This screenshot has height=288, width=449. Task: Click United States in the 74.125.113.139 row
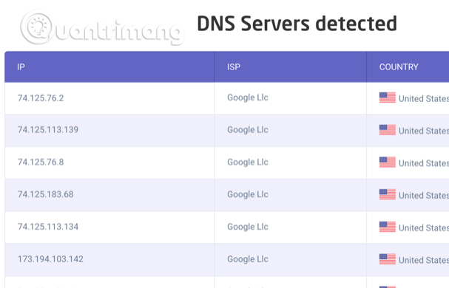coord(424,131)
